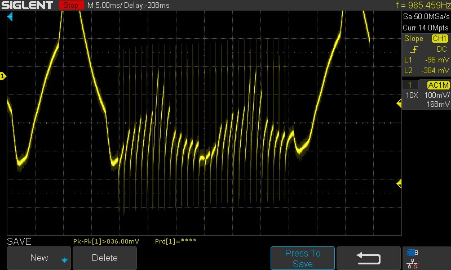Click the CH1 trigger source badge
Screen dimensions: 451x270
tap(440, 38)
